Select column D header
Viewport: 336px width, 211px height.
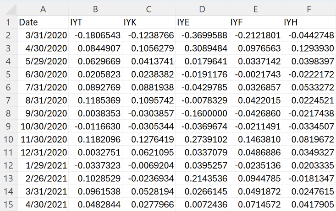(x=202, y=9)
